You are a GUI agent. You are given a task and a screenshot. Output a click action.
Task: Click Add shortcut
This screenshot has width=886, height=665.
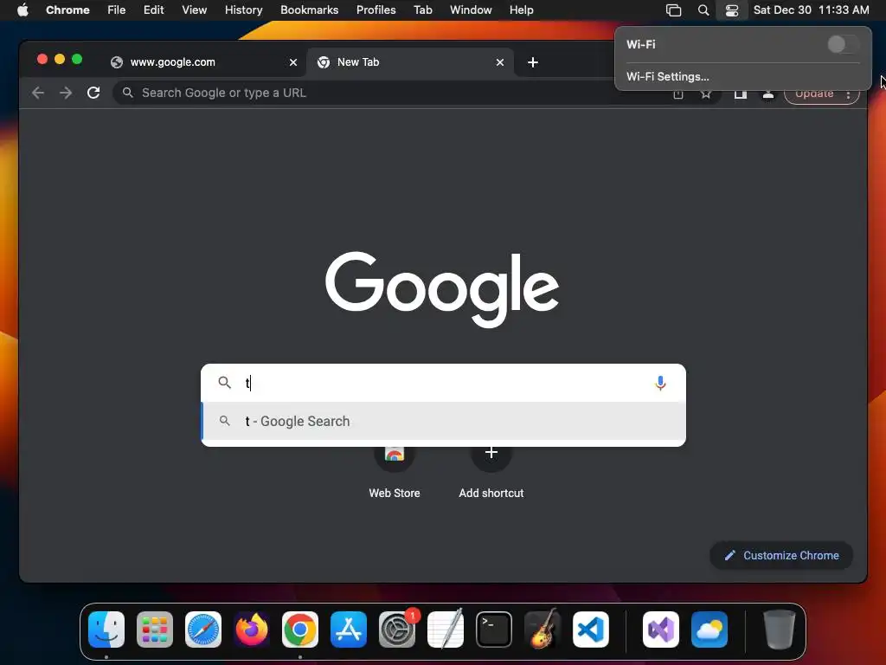pos(491,469)
